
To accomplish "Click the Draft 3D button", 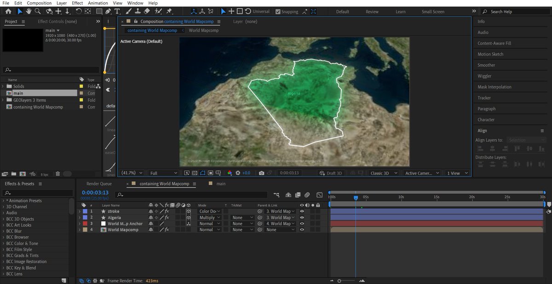I will [331, 173].
